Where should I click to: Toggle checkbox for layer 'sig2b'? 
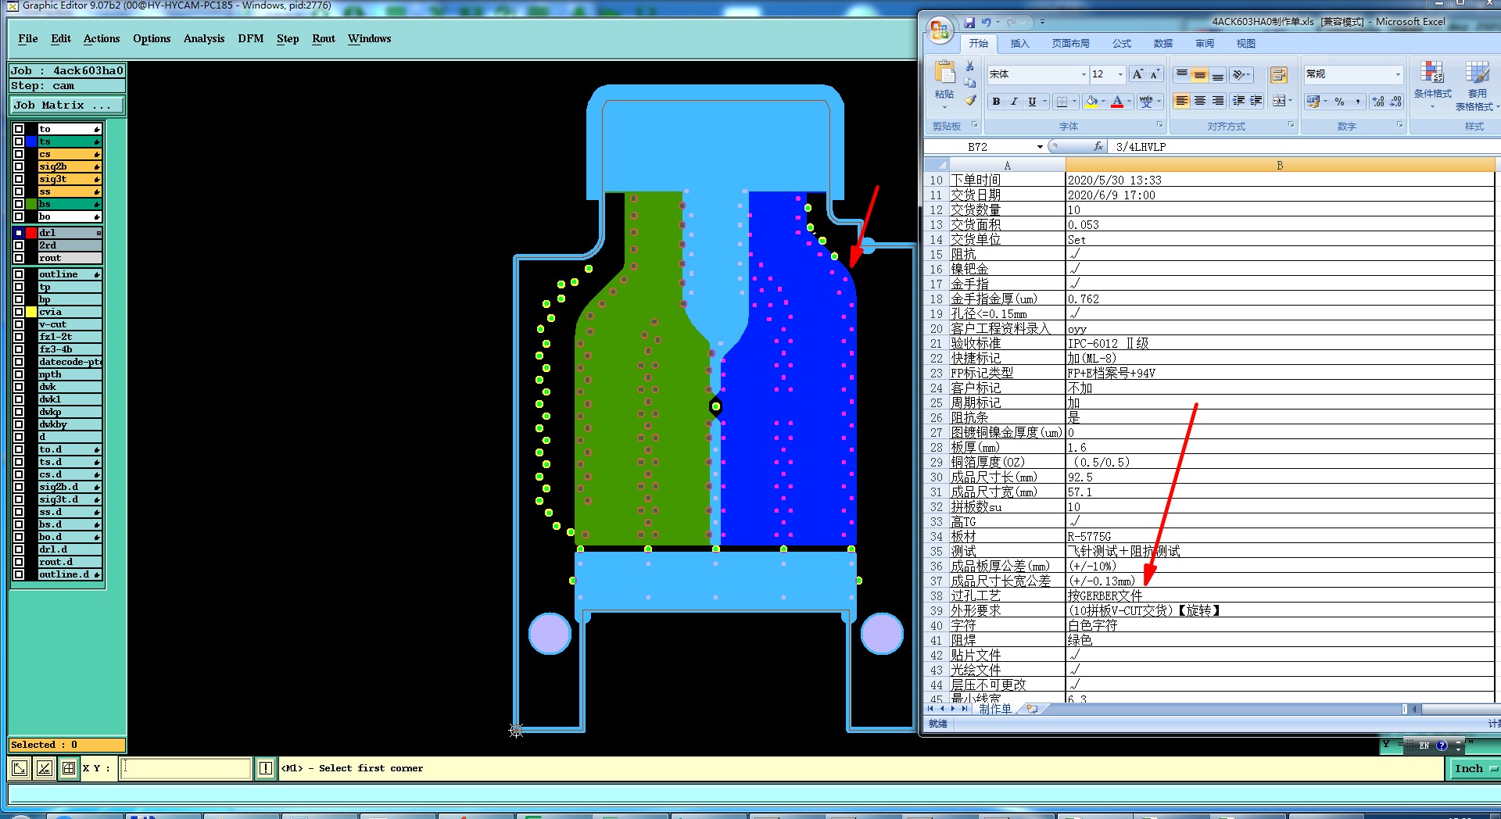coord(19,166)
